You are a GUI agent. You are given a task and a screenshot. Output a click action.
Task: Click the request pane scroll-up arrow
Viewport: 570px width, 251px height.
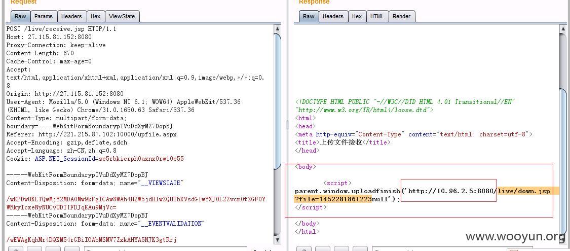[277, 28]
